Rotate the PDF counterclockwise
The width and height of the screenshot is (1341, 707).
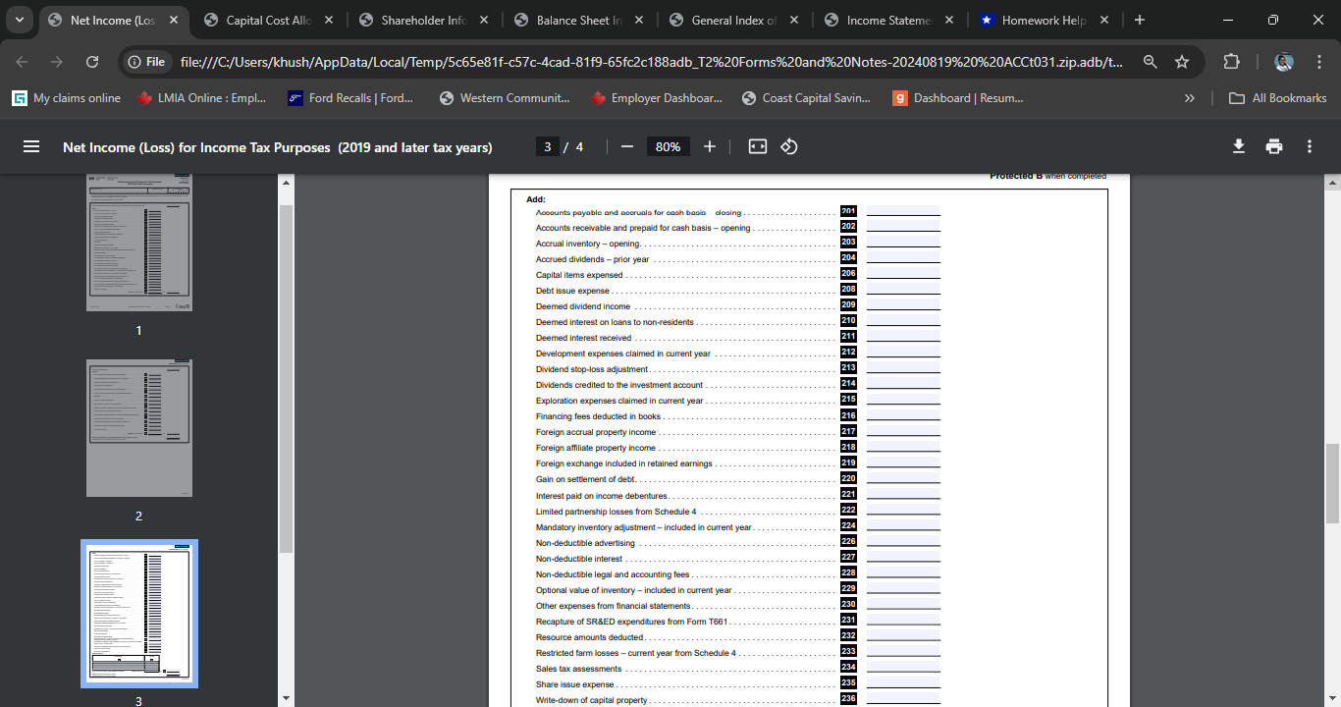coord(789,146)
